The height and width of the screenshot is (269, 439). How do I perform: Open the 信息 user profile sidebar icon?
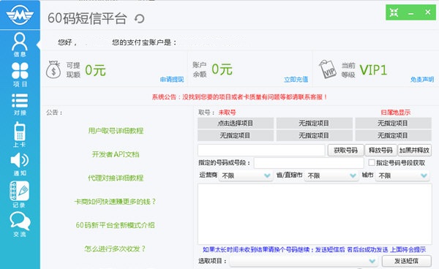[20, 45]
